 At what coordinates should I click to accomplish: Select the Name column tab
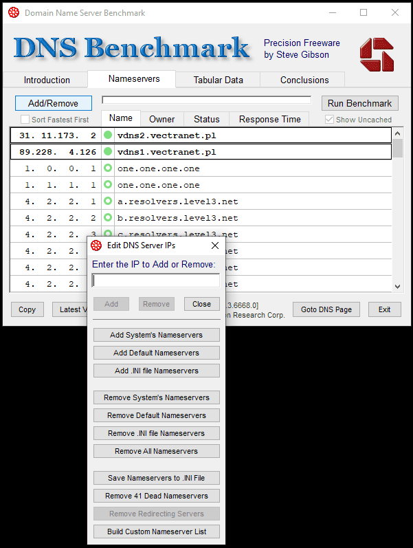120,118
